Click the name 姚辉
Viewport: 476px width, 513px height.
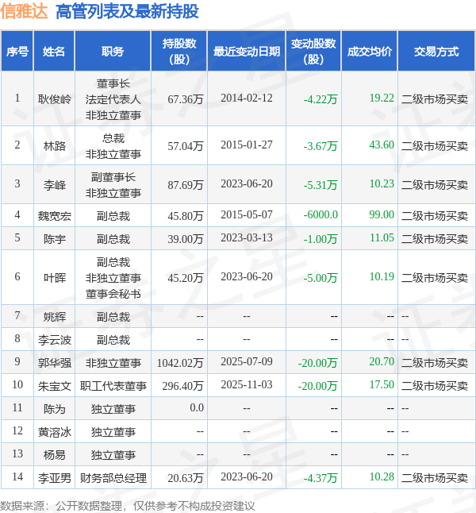54,317
